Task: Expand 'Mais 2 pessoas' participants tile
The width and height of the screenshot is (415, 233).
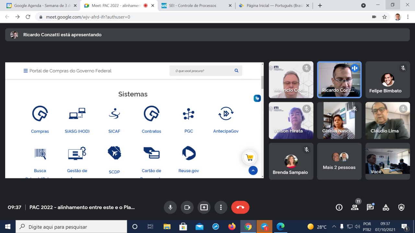Action: point(339,161)
